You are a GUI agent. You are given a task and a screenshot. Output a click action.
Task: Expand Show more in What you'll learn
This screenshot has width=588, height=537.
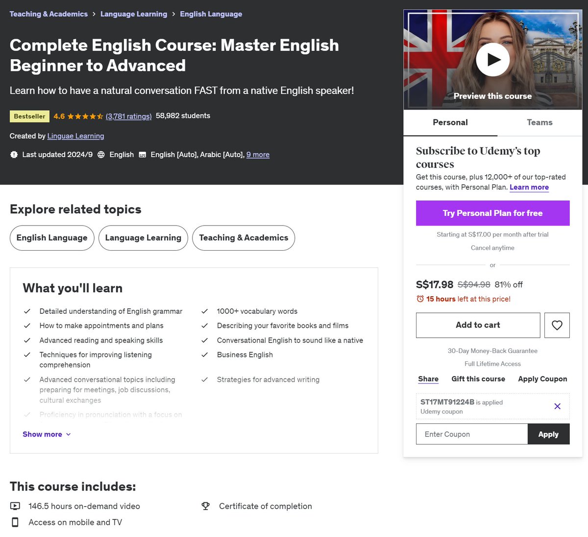(47, 434)
